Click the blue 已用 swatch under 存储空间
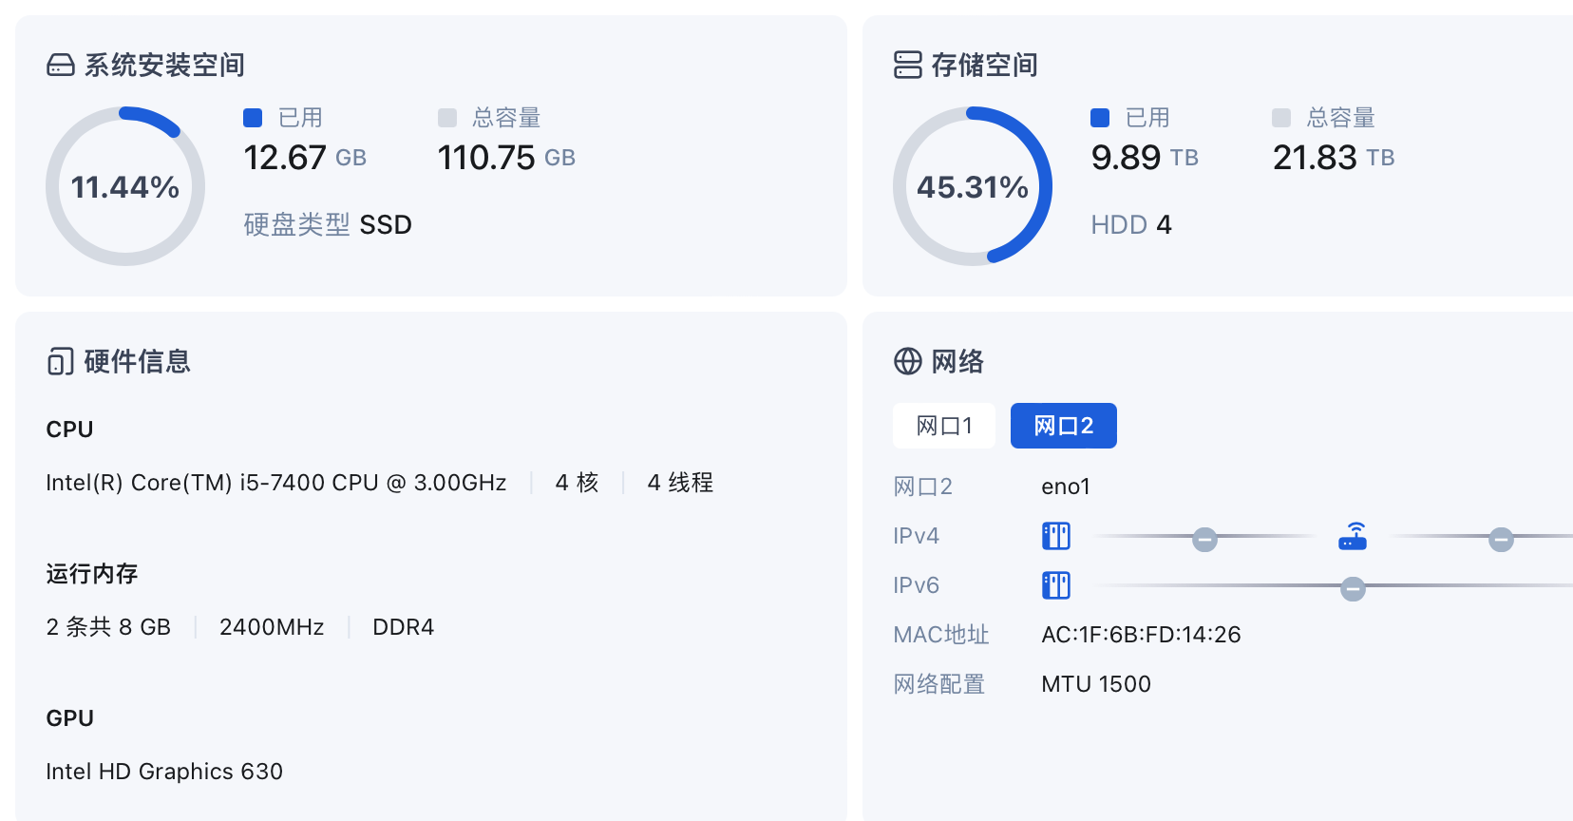The height and width of the screenshot is (821, 1573). (x=1100, y=118)
